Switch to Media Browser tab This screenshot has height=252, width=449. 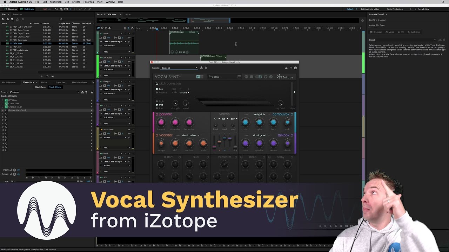(x=9, y=82)
